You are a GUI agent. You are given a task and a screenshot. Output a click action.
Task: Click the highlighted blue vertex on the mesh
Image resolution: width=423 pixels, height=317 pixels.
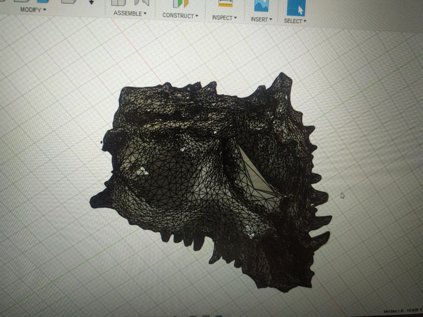pyautogui.click(x=200, y=104)
